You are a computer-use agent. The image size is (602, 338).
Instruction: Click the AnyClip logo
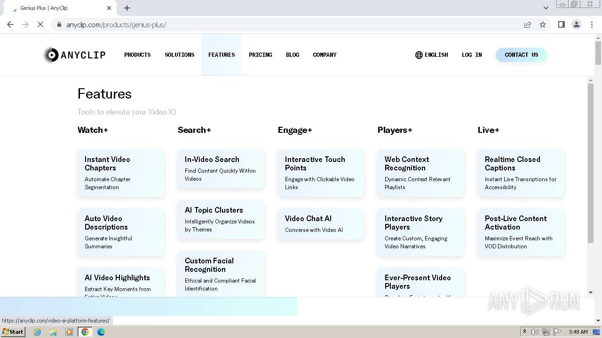[x=74, y=55]
